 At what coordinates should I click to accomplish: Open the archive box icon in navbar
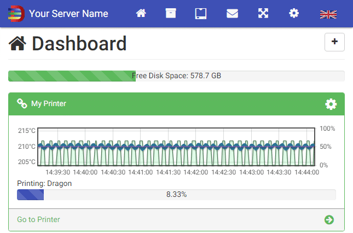[171, 13]
